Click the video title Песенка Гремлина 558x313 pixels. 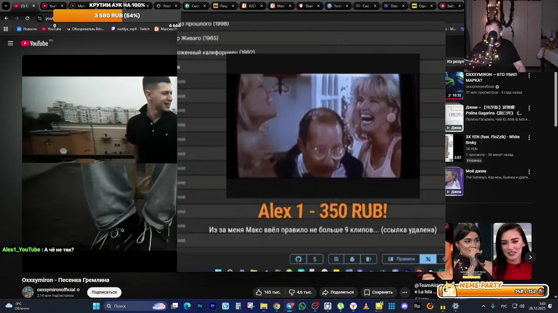click(65, 280)
